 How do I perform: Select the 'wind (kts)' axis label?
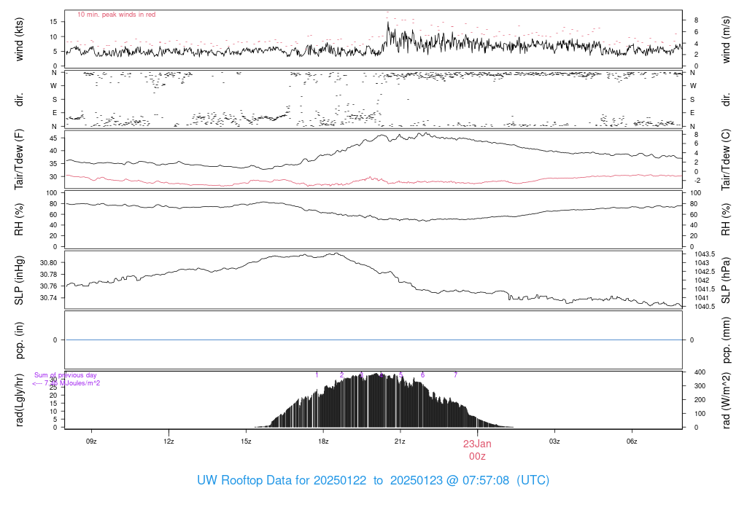click(20, 39)
